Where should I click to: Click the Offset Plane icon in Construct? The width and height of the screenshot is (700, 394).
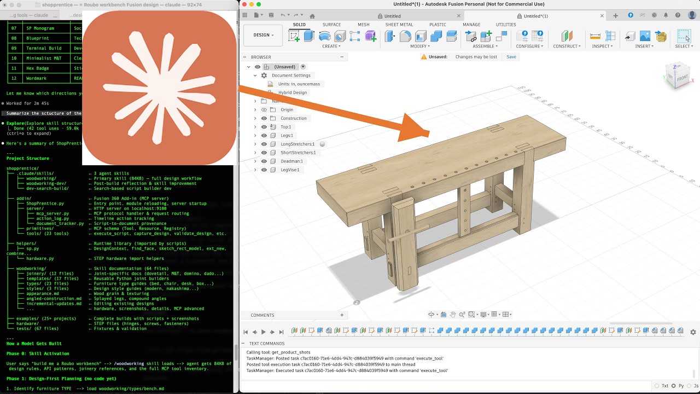[x=567, y=36]
